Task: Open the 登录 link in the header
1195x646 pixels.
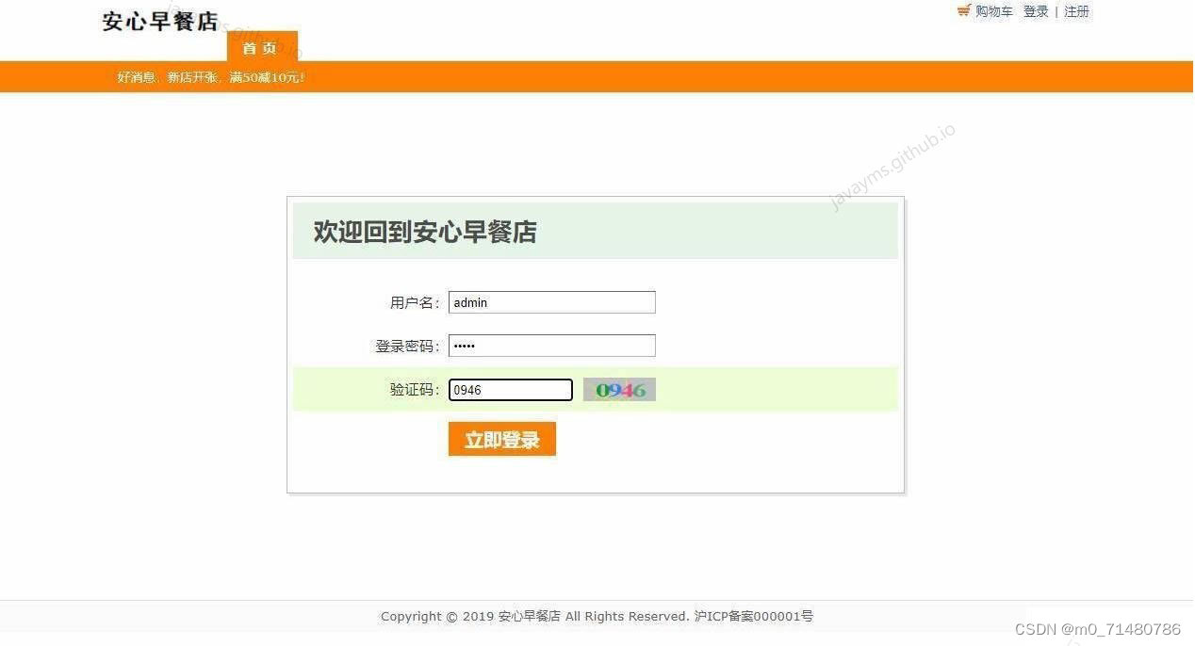Action: coord(1036,11)
